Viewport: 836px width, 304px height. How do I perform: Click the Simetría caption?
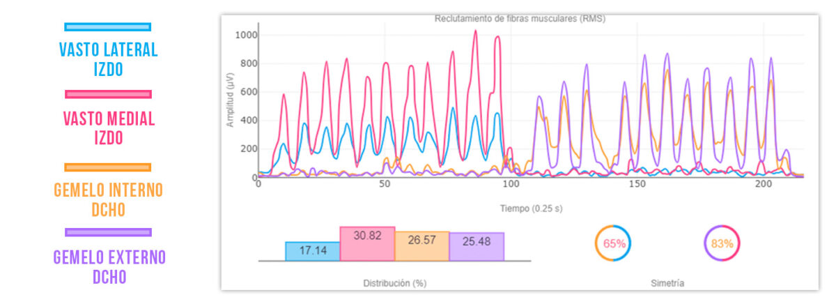(x=669, y=284)
